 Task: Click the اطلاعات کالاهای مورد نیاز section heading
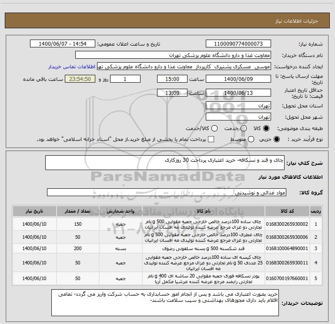pos(291,177)
